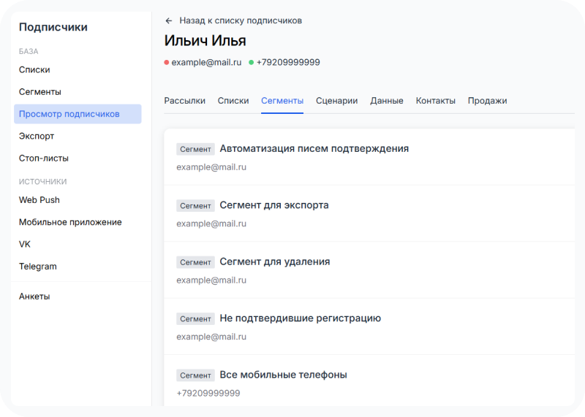Viewport: 585px width, 417px height.
Task: Open segment Автоматизация писем подтверждения
Action: tap(369, 157)
